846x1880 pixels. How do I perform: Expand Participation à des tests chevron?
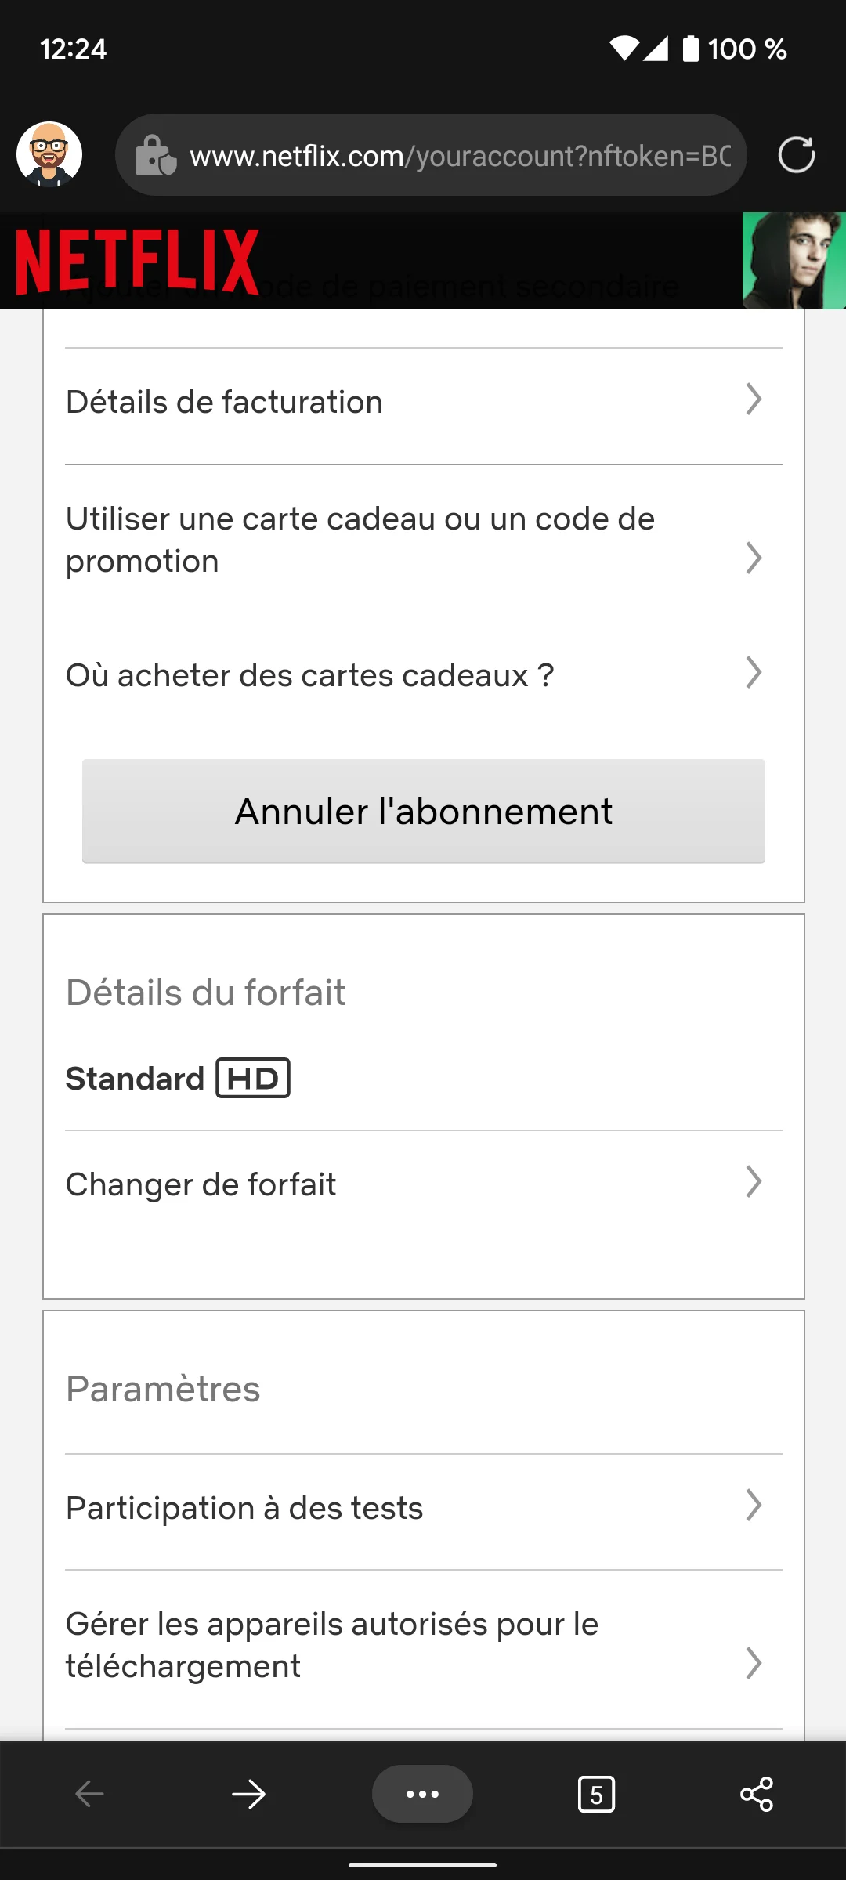(754, 1505)
